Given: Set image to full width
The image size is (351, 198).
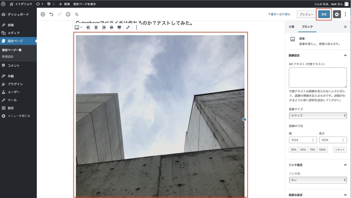Looking at the screenshot, I should click(x=119, y=27).
